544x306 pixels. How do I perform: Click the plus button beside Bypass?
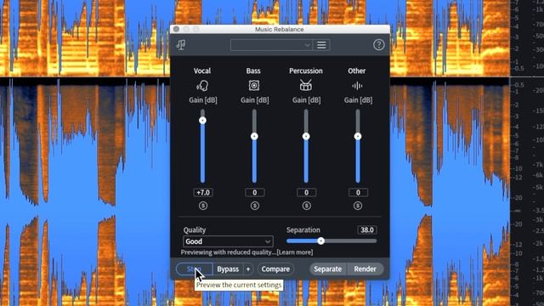(248, 269)
